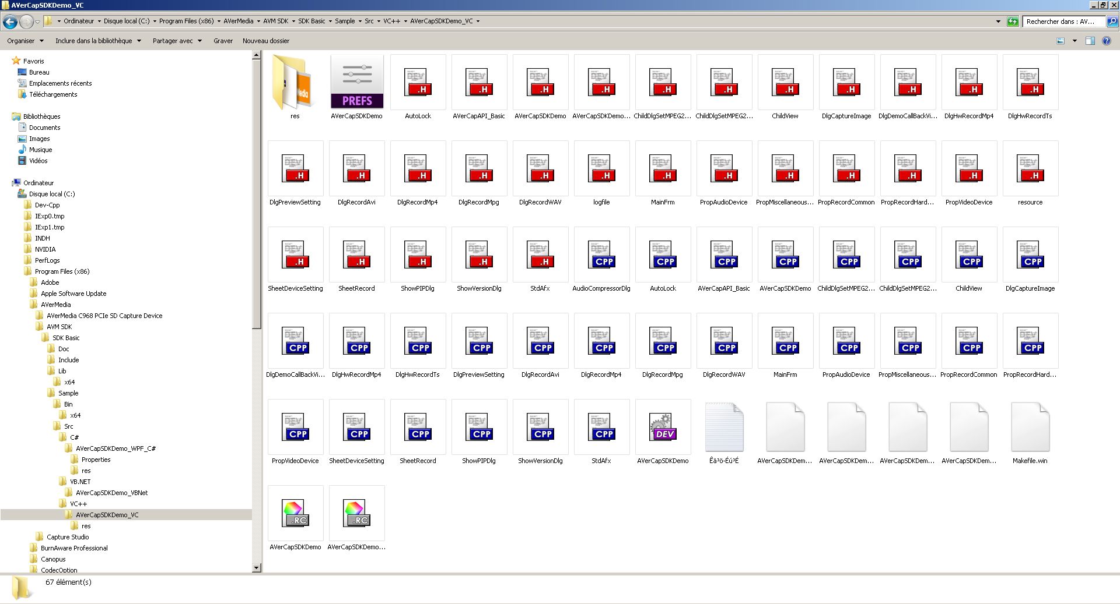This screenshot has width=1120, height=604.
Task: Select AVerMedia C968 PCIe SD Capture Device folder
Action: coord(104,316)
